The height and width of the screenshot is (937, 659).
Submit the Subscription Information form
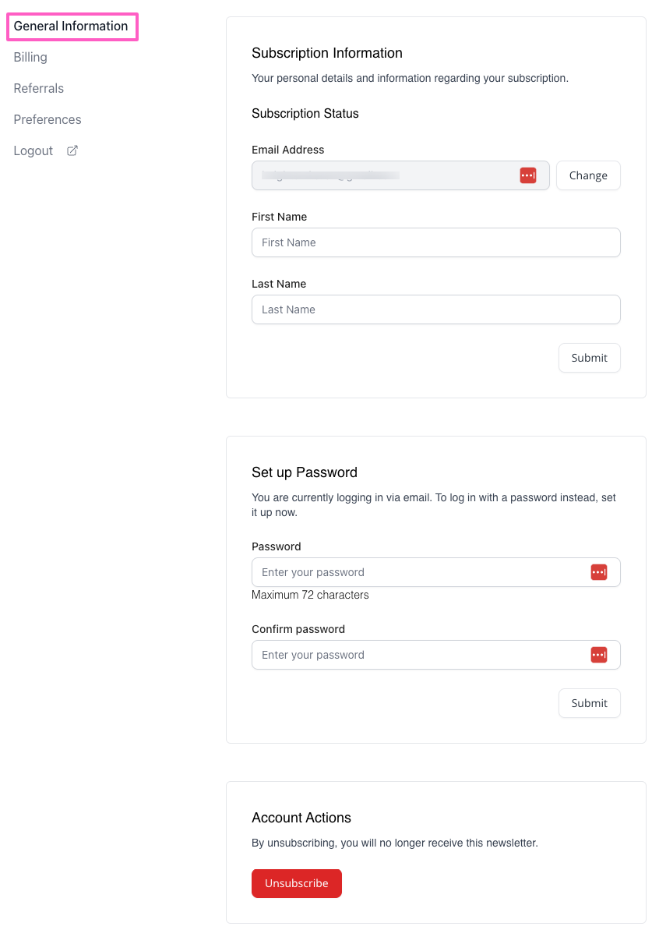point(589,358)
